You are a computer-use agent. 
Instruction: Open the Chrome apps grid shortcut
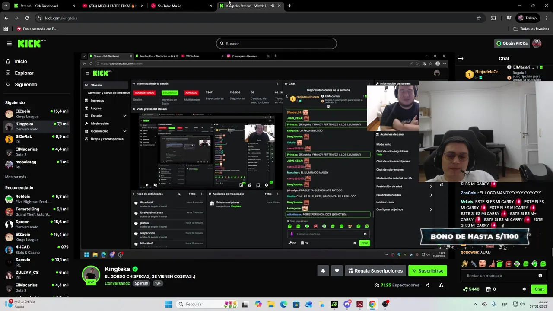tap(6, 29)
